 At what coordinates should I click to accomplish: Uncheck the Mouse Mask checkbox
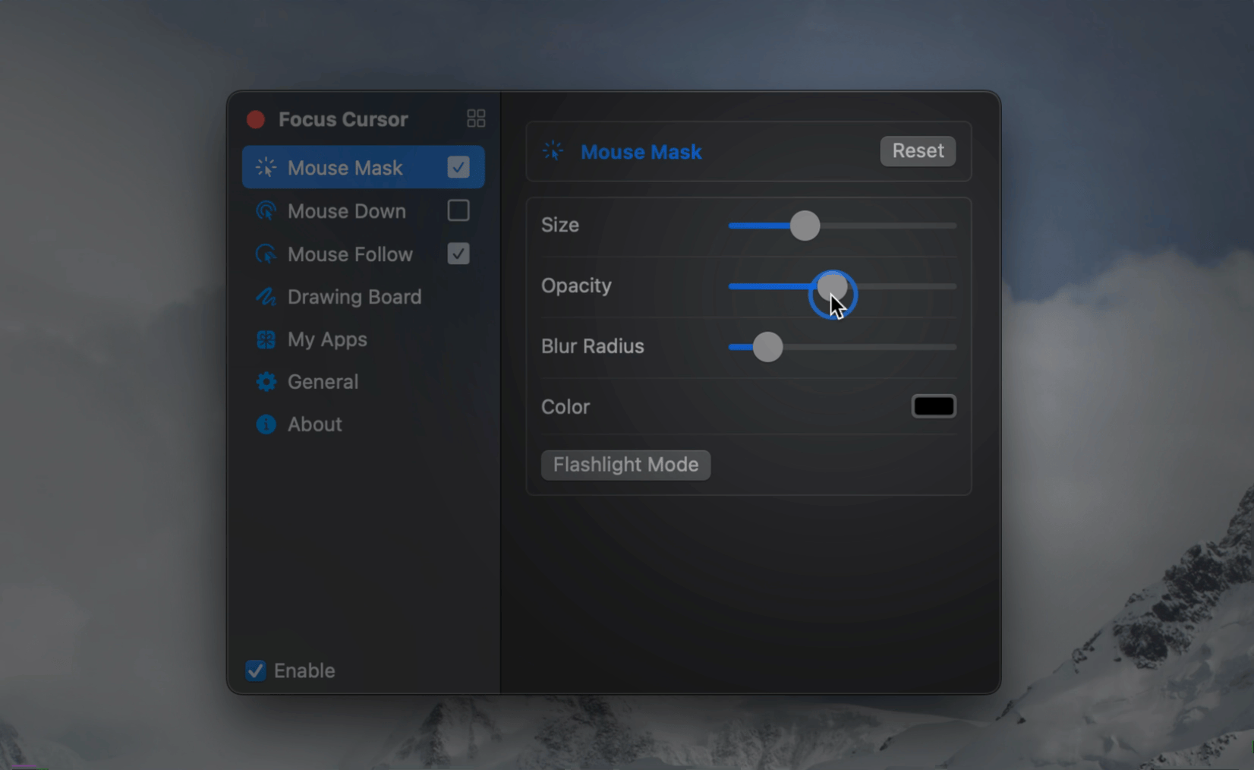[458, 167]
